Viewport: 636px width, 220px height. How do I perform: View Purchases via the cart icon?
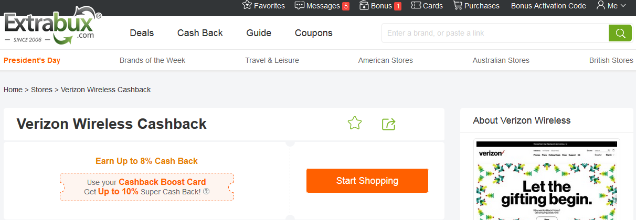pos(476,6)
